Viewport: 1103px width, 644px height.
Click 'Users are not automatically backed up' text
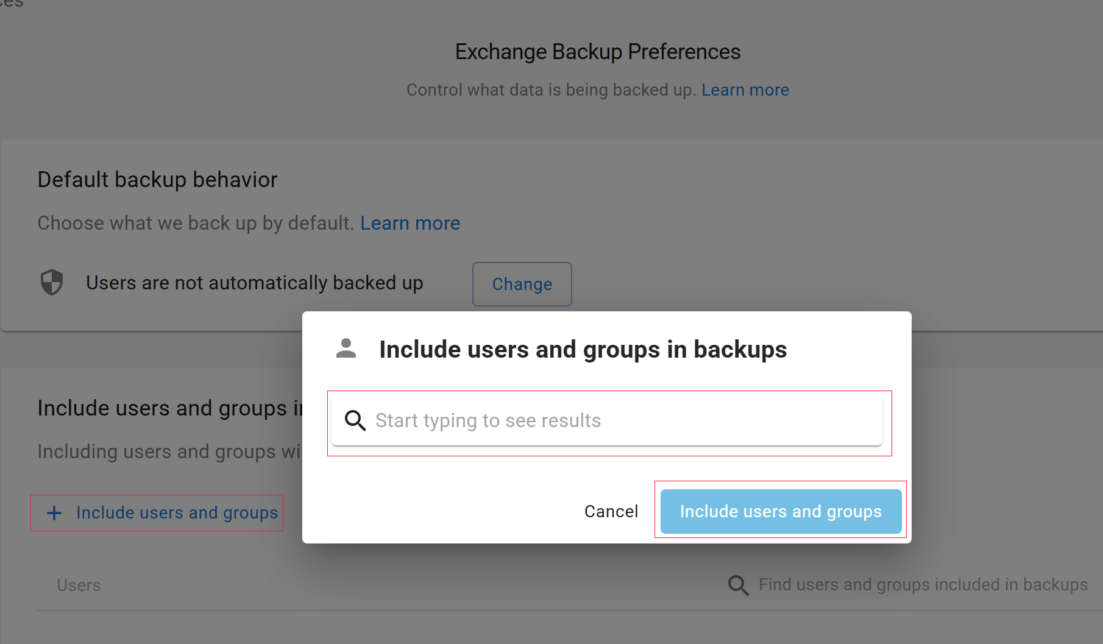point(255,283)
